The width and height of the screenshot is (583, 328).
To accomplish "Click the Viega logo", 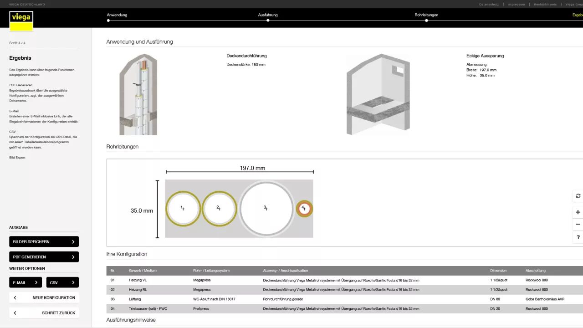I will 21,21.
